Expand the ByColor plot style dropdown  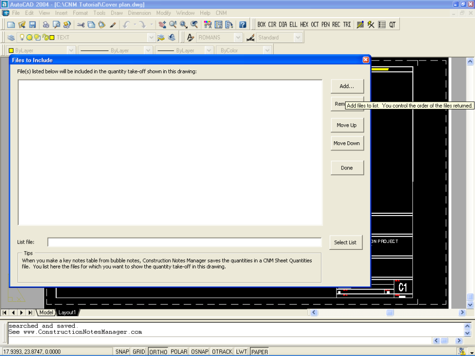coord(267,50)
